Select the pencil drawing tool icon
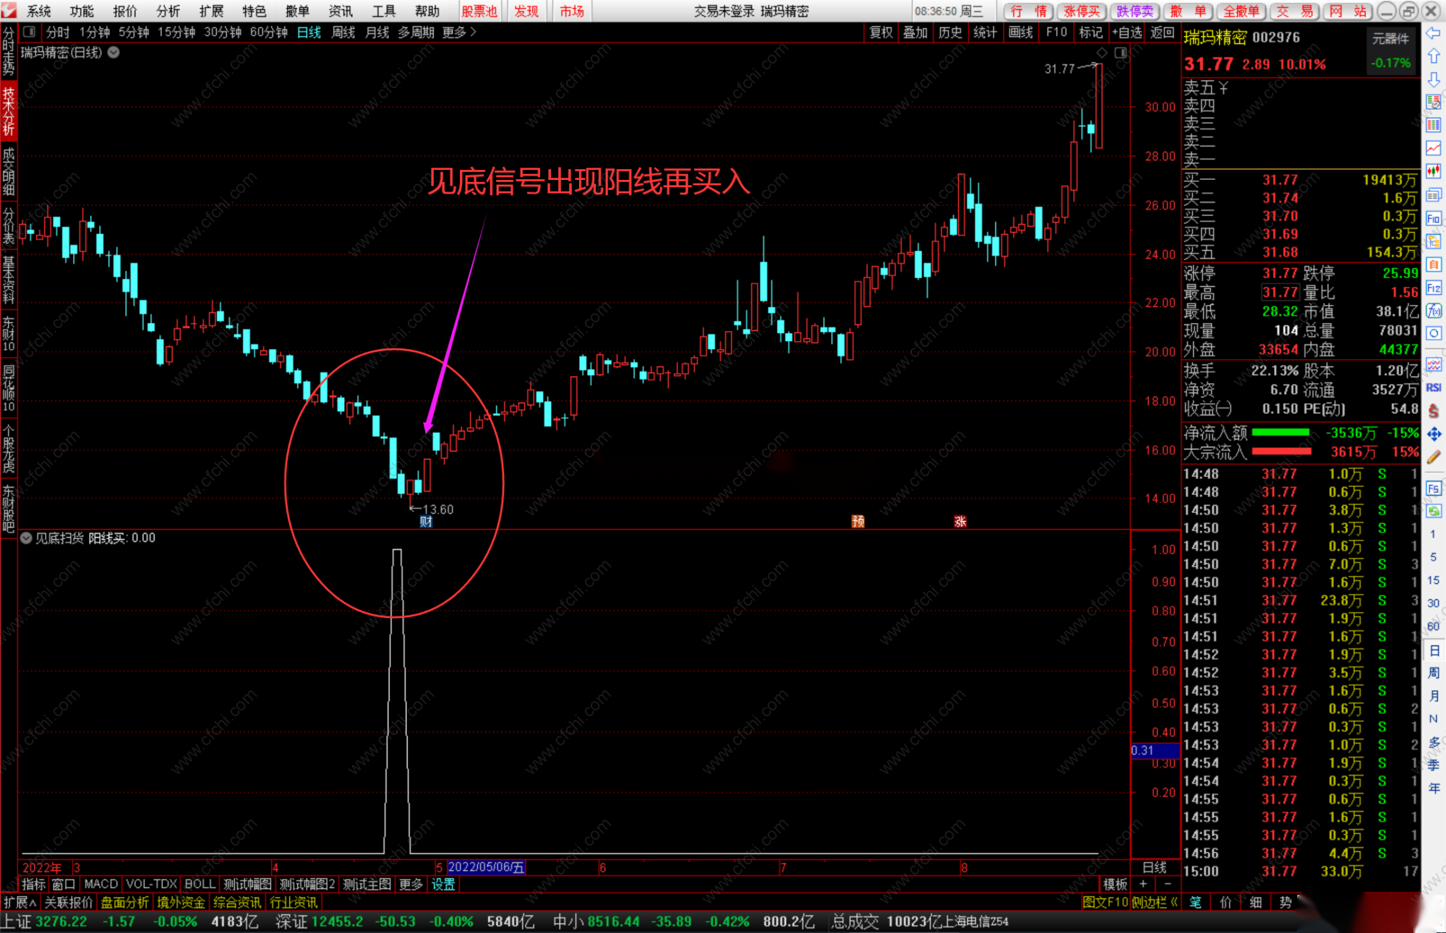The width and height of the screenshot is (1446, 933). tap(1433, 457)
